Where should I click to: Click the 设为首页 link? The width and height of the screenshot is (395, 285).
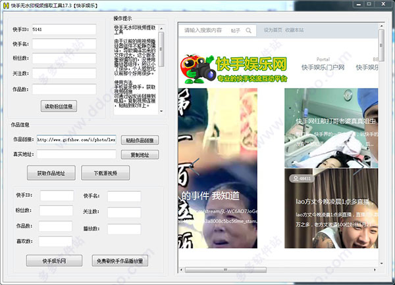[273, 30]
